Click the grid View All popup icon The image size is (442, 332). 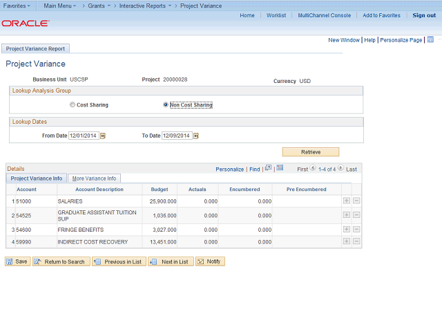click(269, 168)
